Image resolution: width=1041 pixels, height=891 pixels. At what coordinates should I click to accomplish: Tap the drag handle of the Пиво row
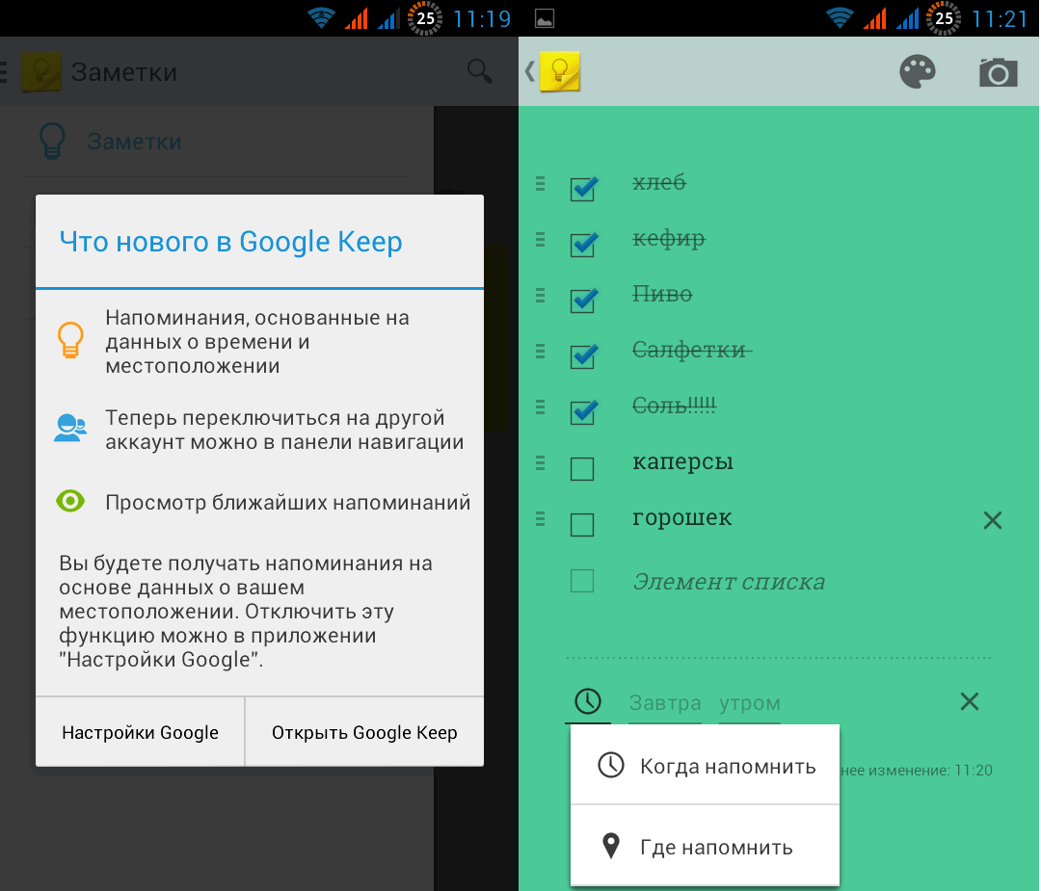[x=541, y=295]
